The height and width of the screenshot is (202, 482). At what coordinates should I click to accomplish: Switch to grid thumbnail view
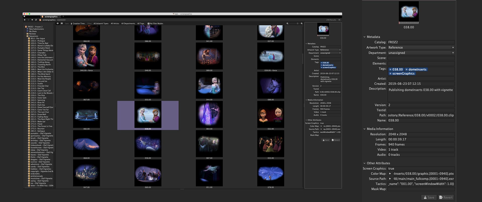click(x=57, y=23)
